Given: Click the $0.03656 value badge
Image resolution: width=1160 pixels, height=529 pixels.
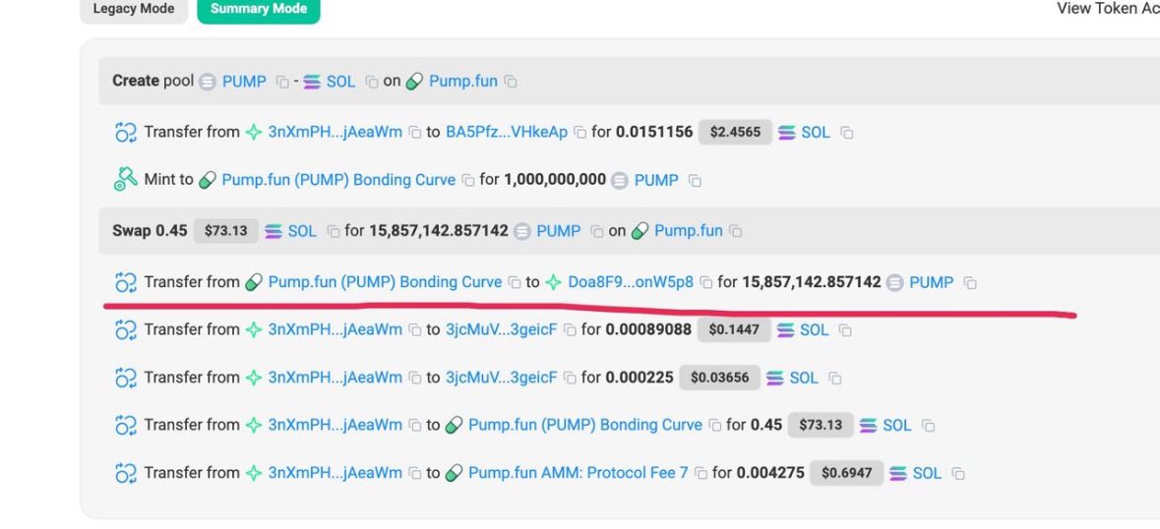Looking at the screenshot, I should [720, 378].
